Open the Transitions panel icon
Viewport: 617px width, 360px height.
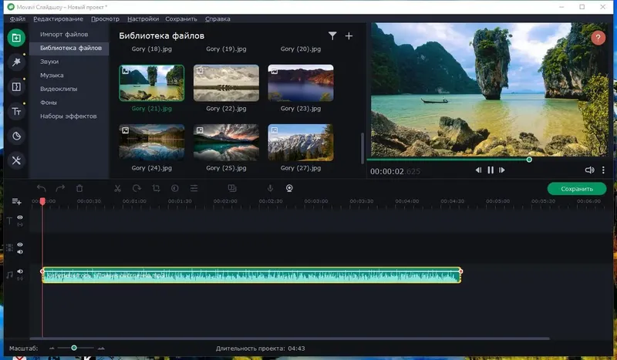pyautogui.click(x=16, y=86)
